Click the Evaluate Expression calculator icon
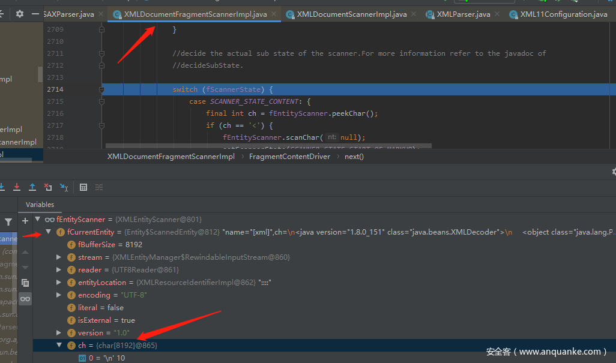 pyautogui.click(x=83, y=187)
